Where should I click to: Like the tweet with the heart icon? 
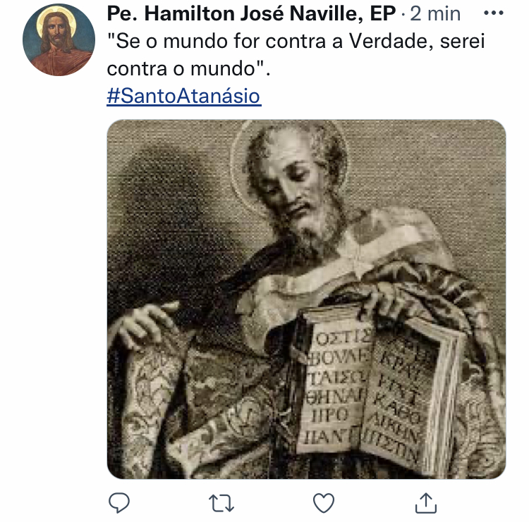coord(324,503)
